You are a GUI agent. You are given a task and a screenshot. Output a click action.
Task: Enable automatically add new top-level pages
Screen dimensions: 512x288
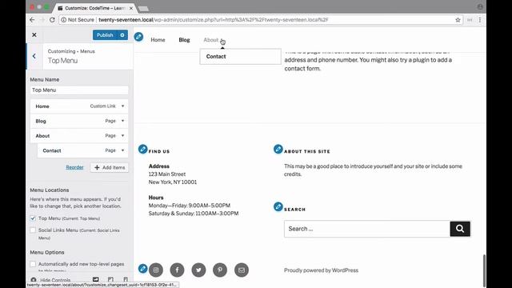coord(33,264)
